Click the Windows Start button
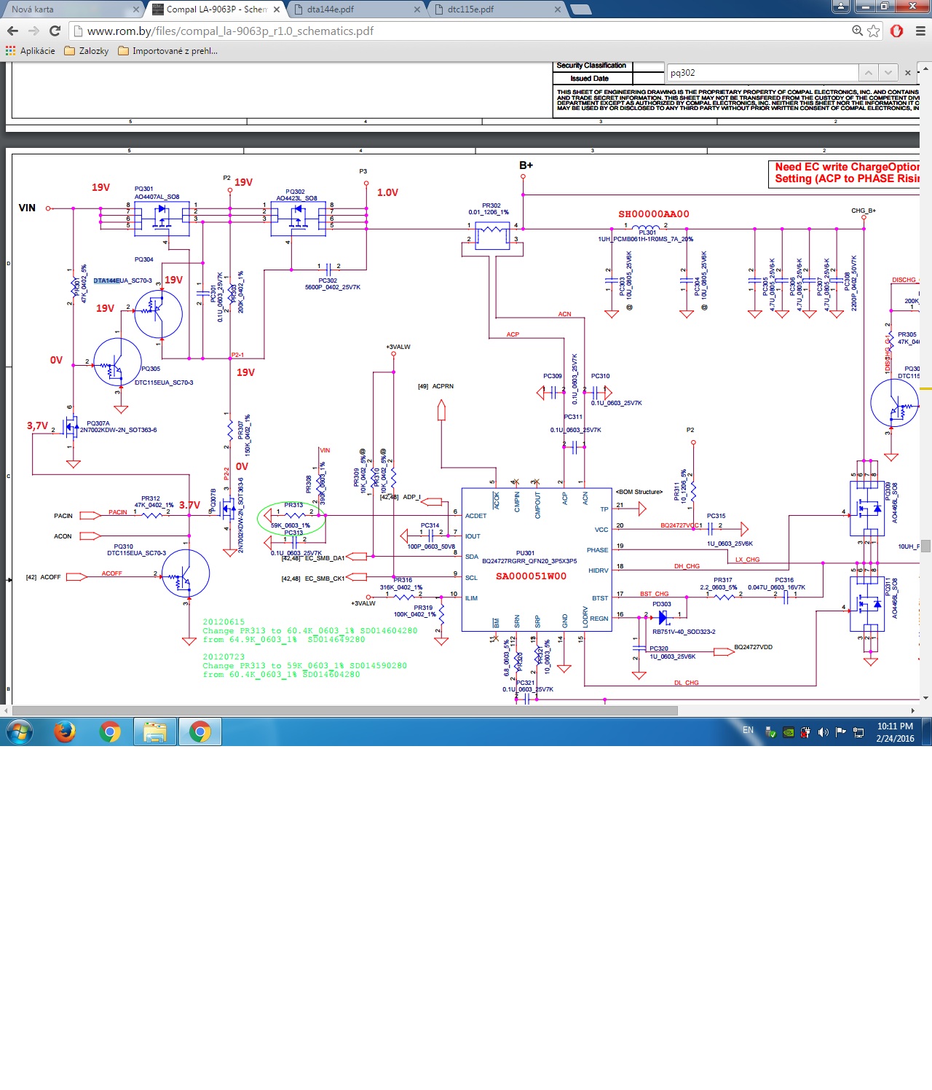This screenshot has width=932, height=1090. [x=20, y=732]
